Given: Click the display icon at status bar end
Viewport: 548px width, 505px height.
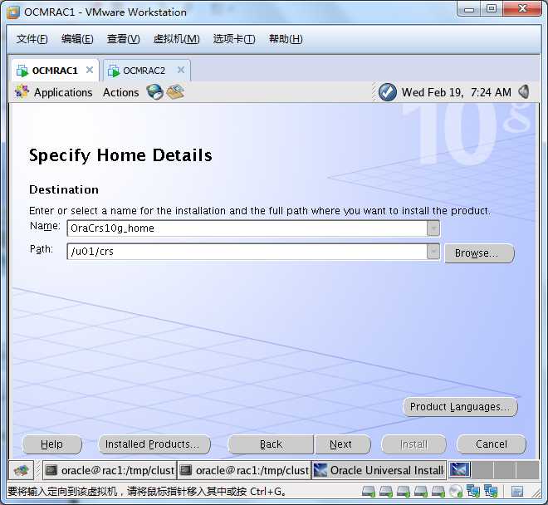Looking at the screenshot, I should click(517, 492).
